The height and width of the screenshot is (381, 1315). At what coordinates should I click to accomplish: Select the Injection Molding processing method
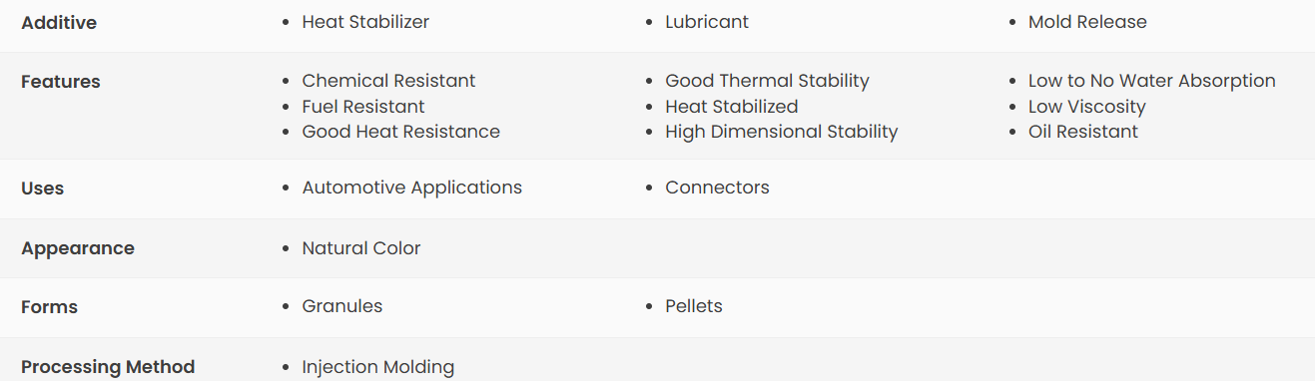(x=378, y=367)
